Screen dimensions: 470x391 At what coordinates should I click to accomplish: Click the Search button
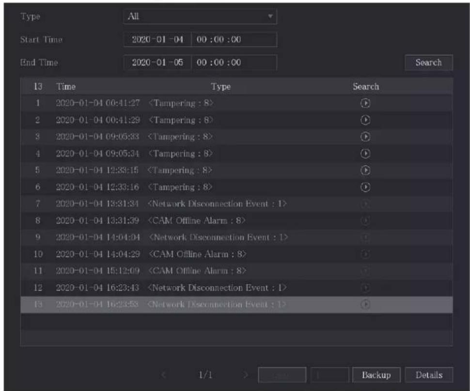click(x=429, y=63)
